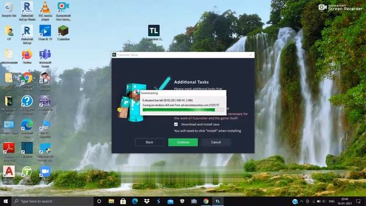Open Chrome from the taskbar
This screenshot has height=206, width=366.
(206, 201)
